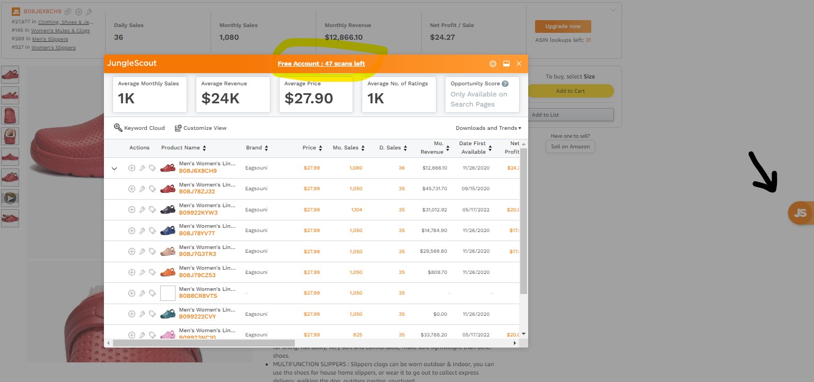Screen dimensions: 814x382
Task: Click the Add to Cart button
Action: [571, 91]
